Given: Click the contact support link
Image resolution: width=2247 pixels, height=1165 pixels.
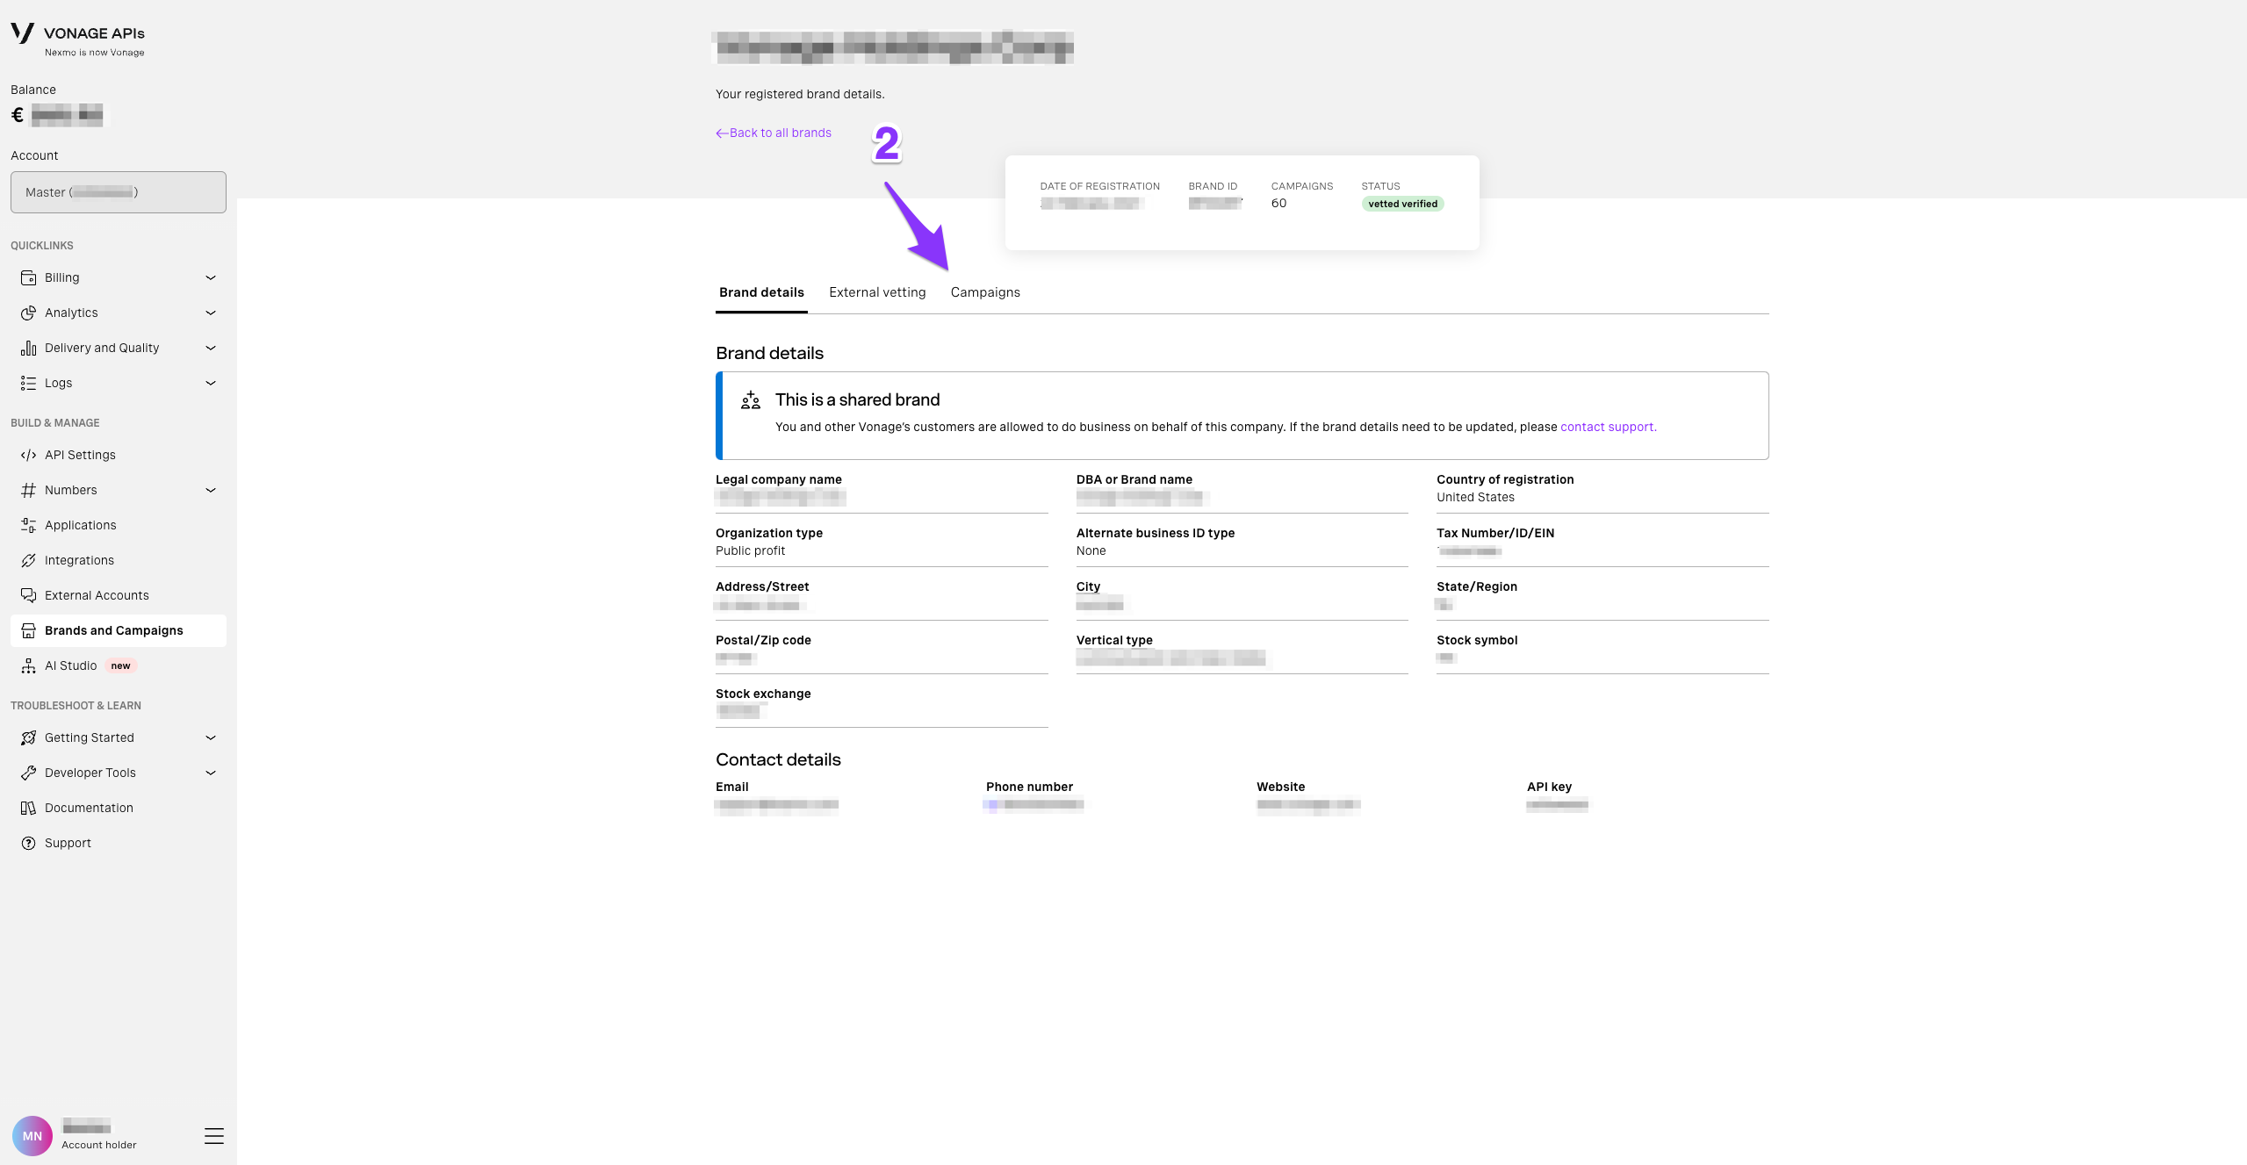Looking at the screenshot, I should pyautogui.click(x=1607, y=427).
